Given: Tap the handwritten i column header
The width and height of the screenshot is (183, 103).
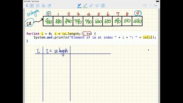Looking at the screenshot, I should (x=38, y=51).
